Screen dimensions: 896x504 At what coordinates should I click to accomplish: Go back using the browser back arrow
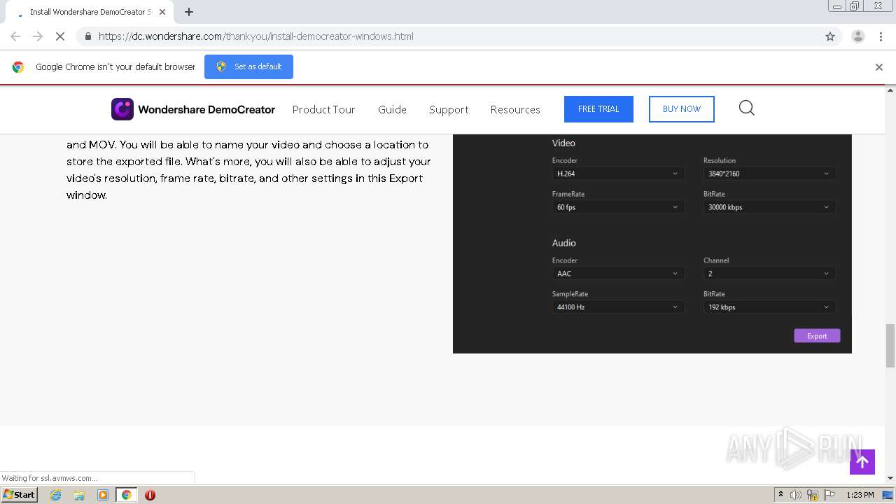coord(15,36)
